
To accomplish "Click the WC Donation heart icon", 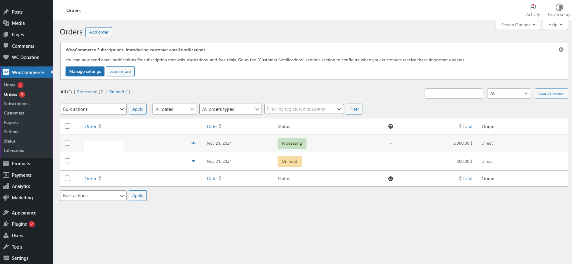I will pos(6,57).
